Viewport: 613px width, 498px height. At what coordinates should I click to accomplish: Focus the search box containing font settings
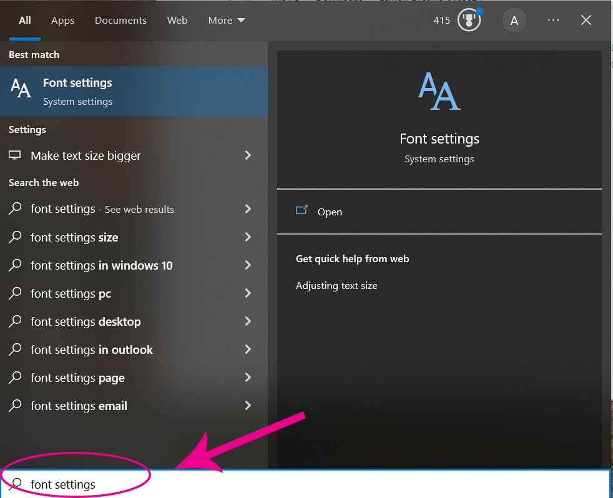[306, 484]
